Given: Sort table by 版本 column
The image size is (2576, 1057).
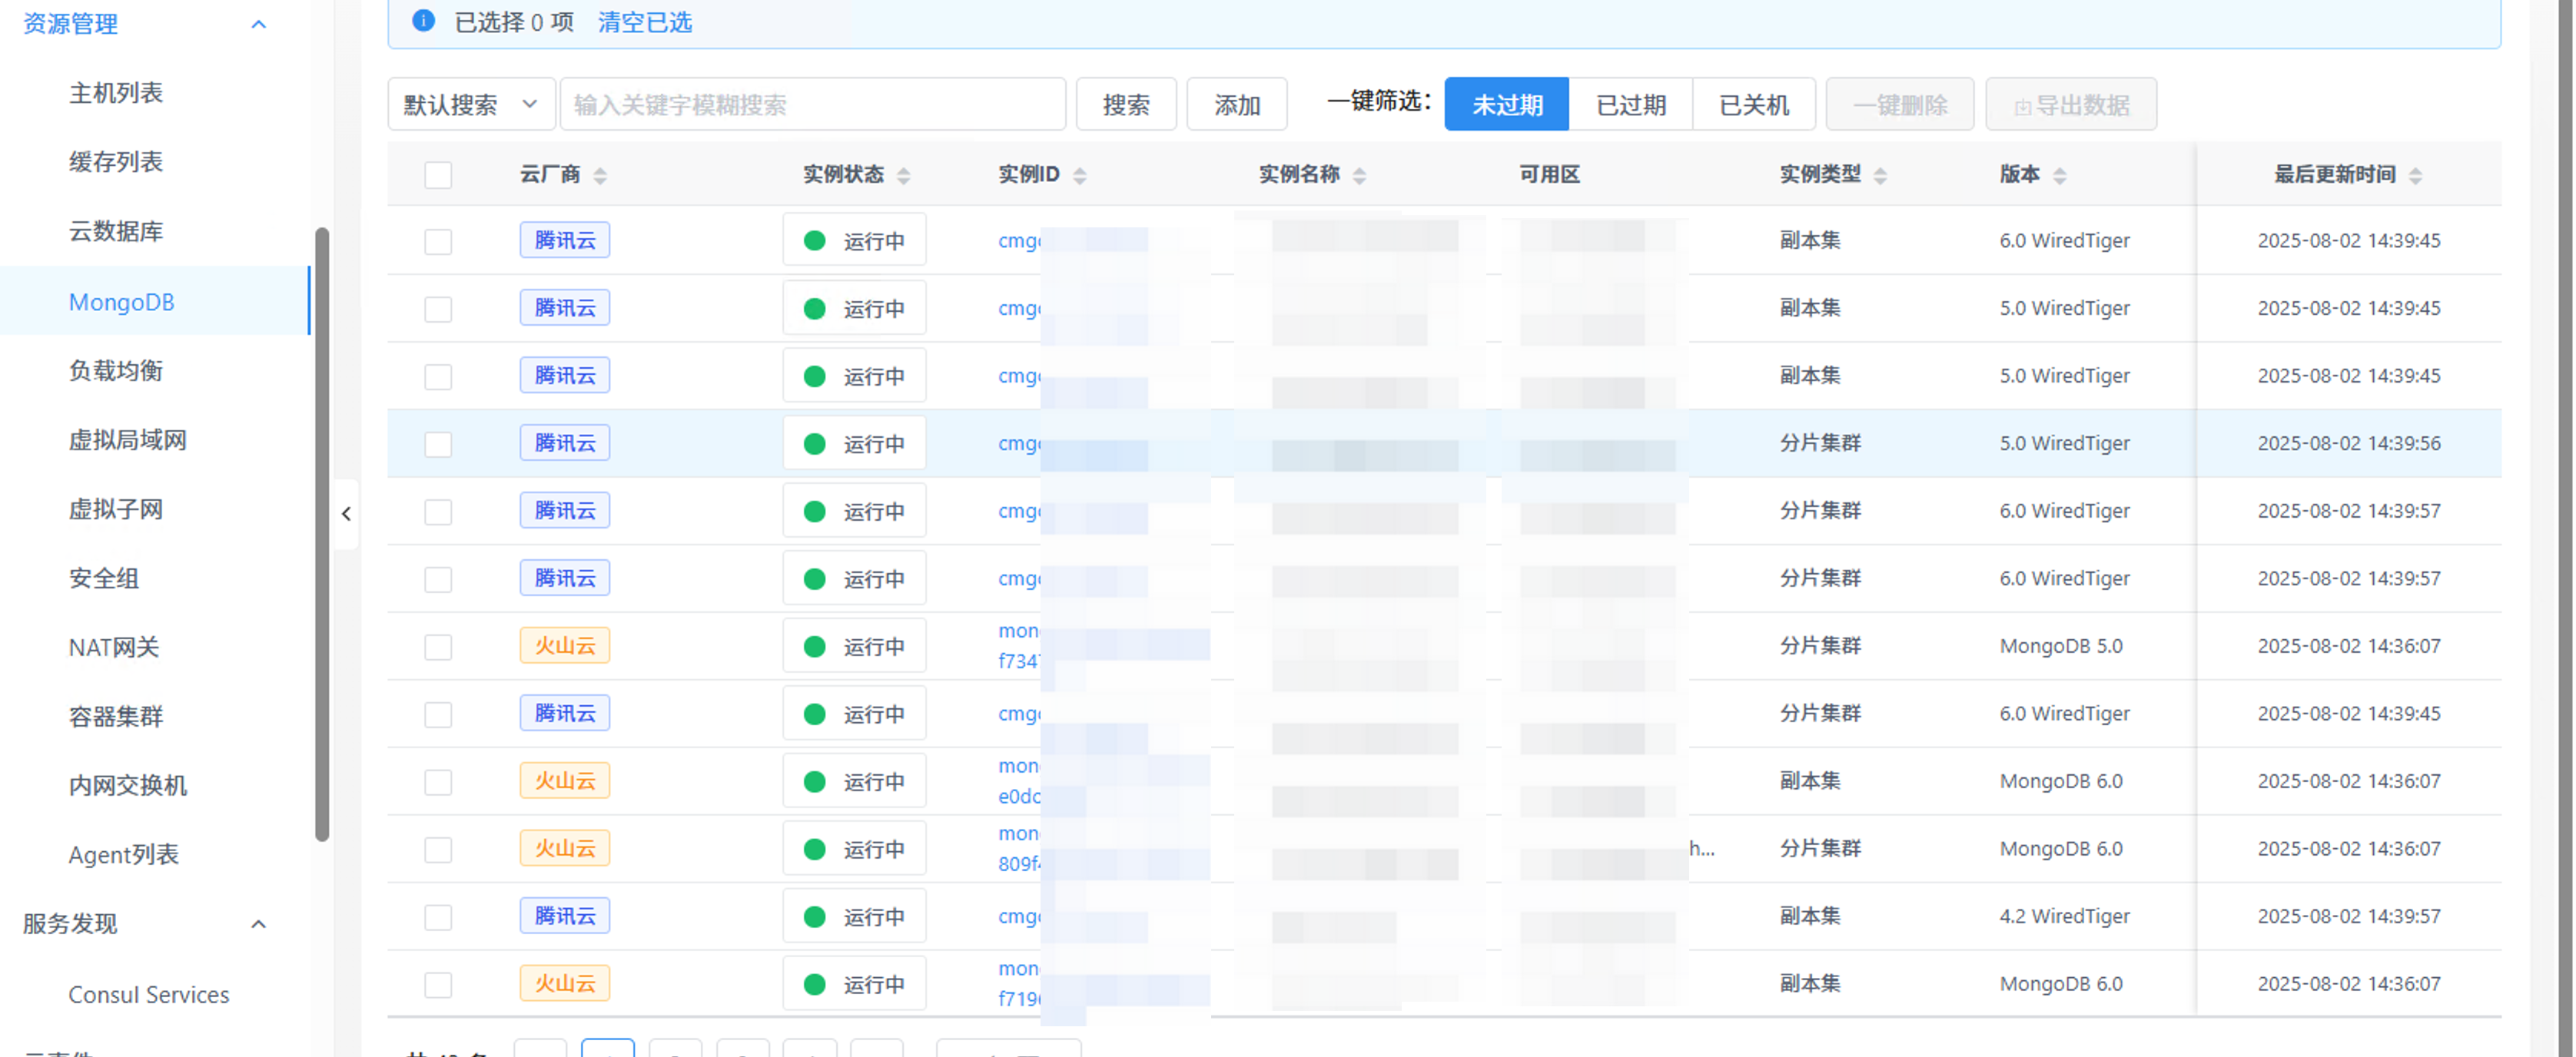Looking at the screenshot, I should [2060, 176].
